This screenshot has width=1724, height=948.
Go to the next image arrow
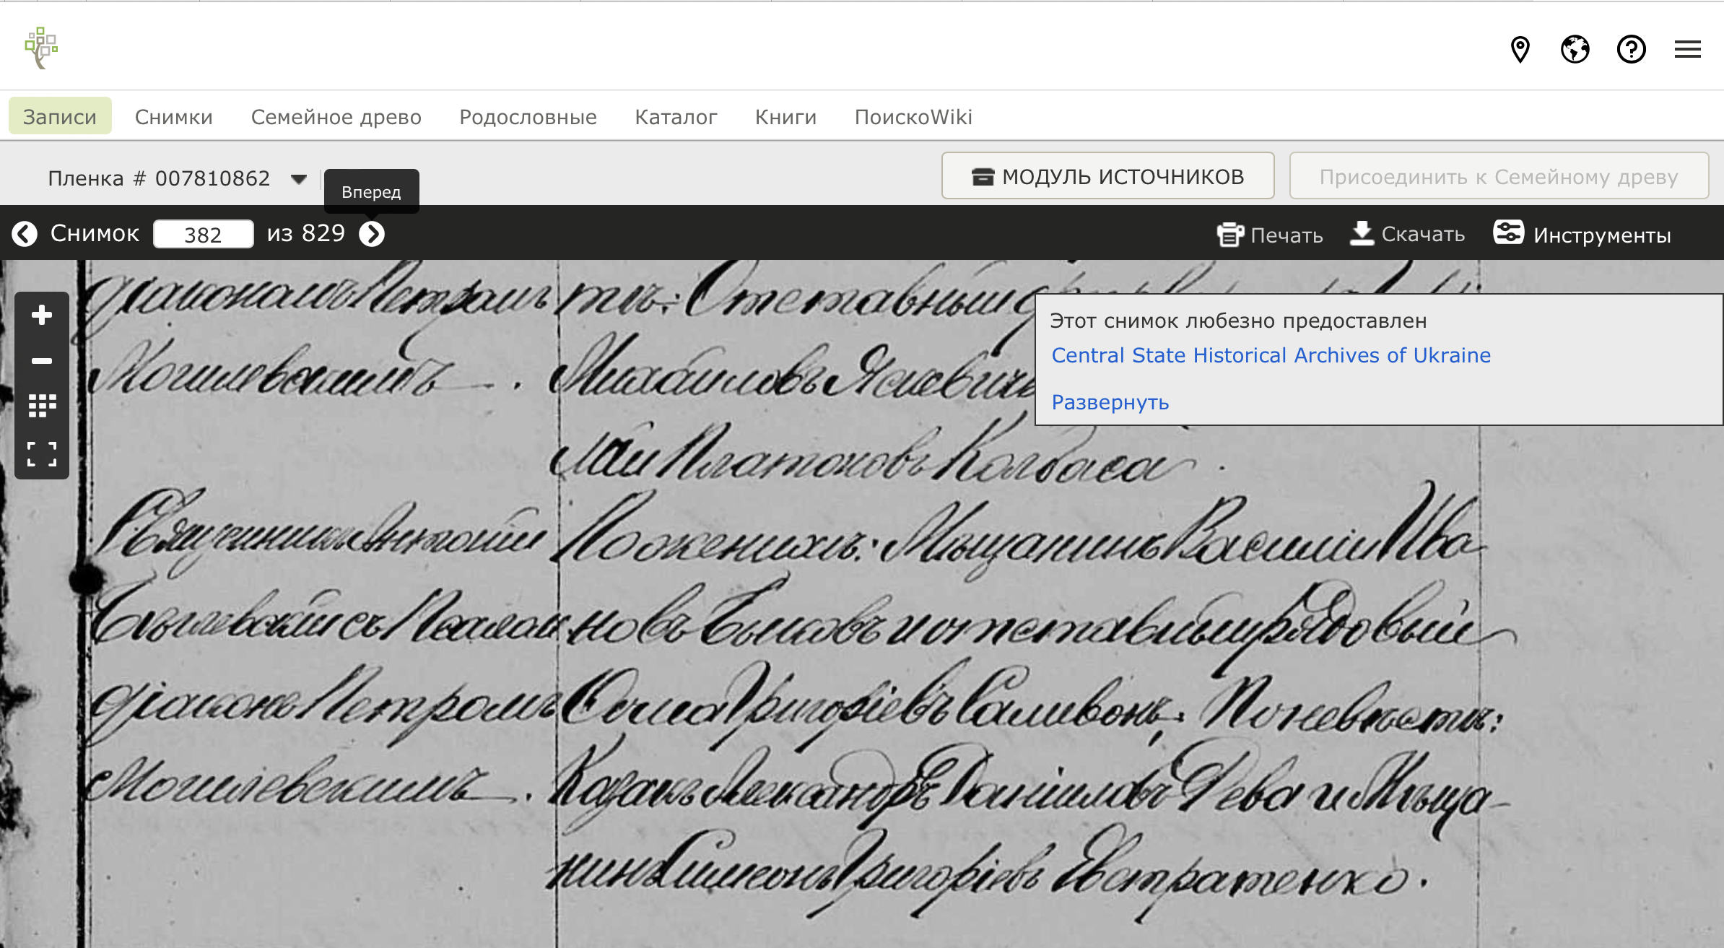[x=372, y=234]
